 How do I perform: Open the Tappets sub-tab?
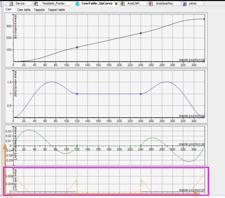tap(39, 10)
